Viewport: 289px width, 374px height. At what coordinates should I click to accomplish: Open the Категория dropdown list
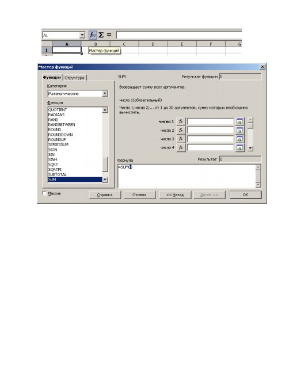[105, 93]
